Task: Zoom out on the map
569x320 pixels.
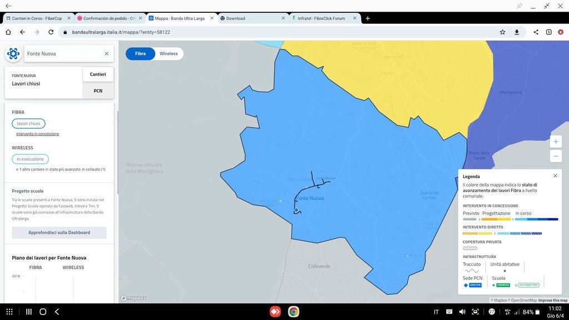Action: tap(556, 156)
